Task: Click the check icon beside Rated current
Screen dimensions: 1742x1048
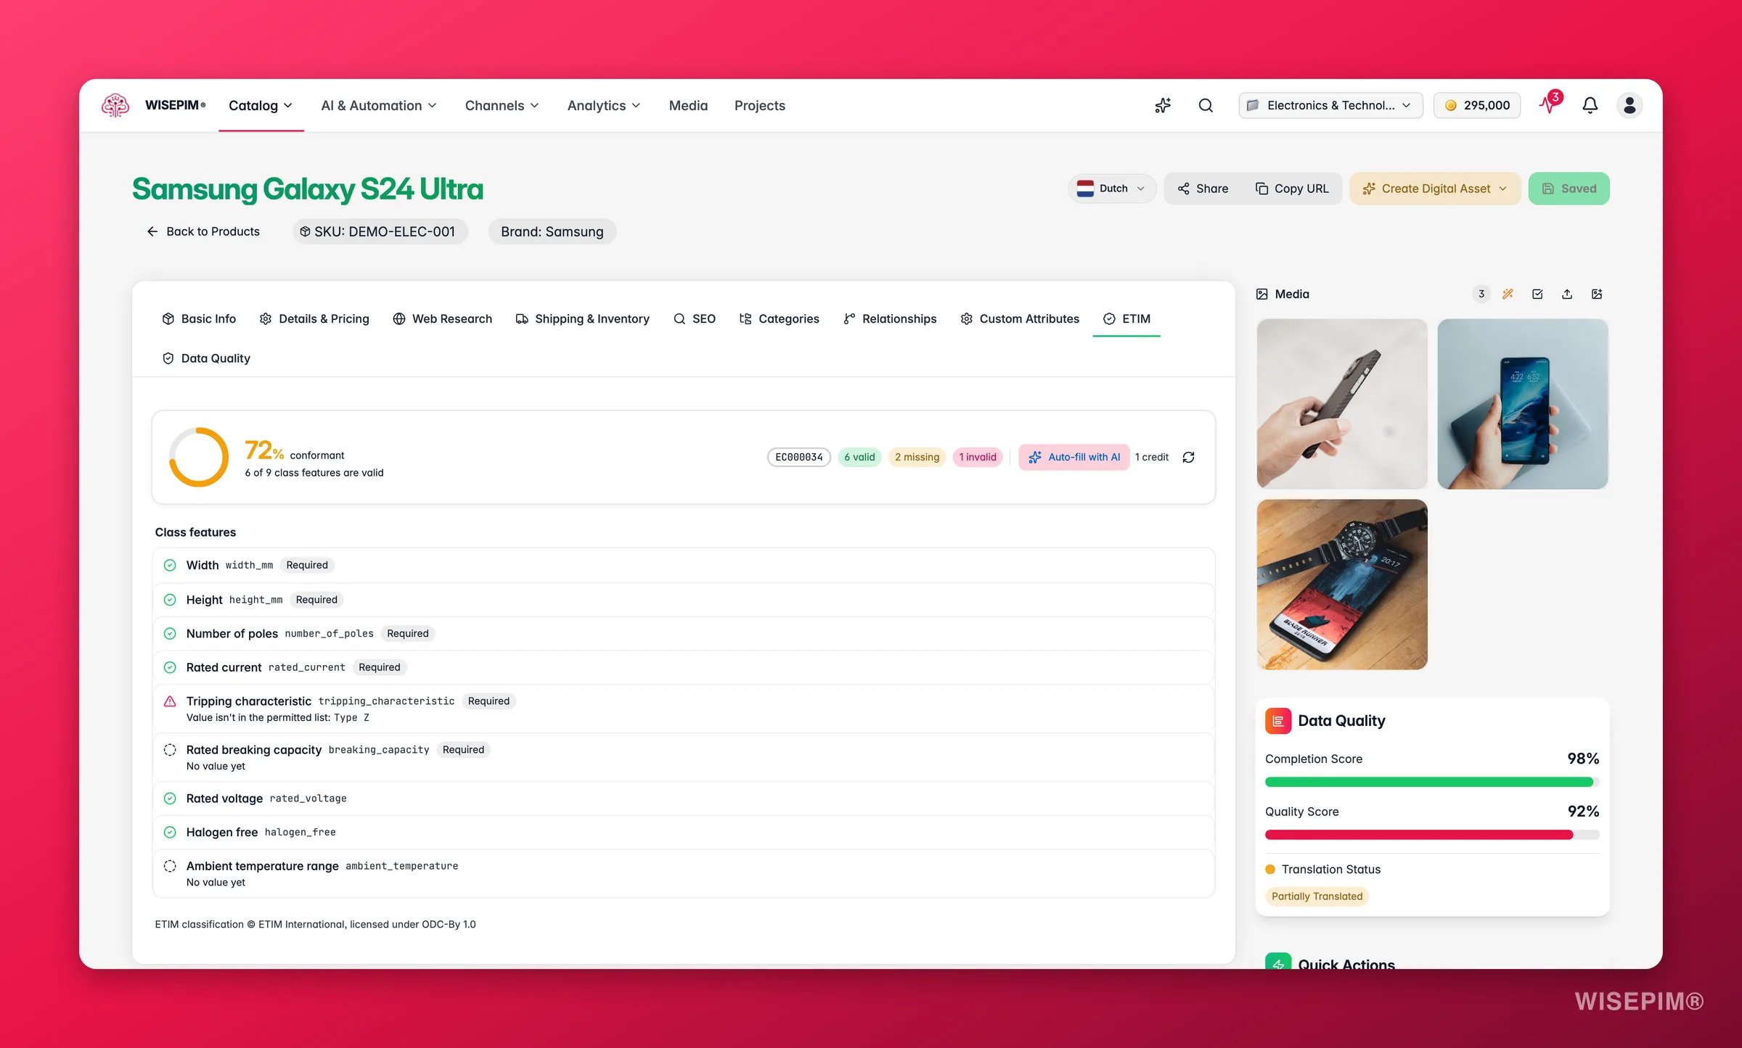Action: point(170,667)
